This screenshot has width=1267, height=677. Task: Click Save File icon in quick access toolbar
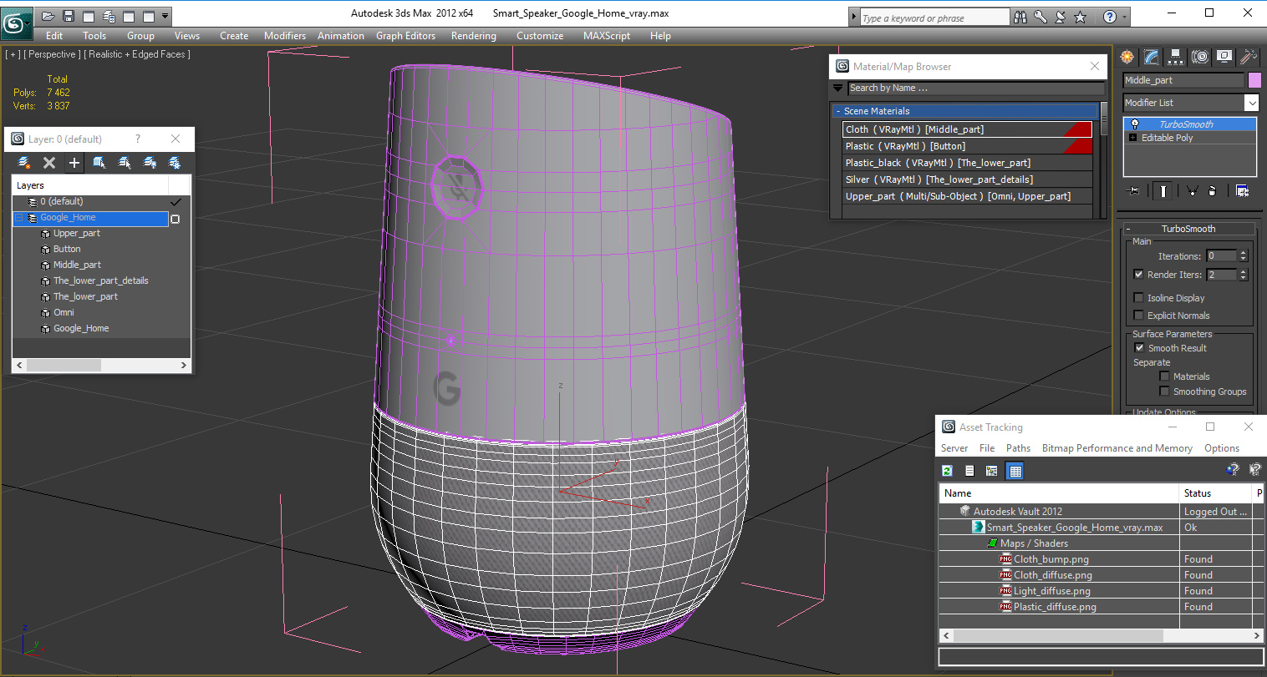click(x=69, y=16)
